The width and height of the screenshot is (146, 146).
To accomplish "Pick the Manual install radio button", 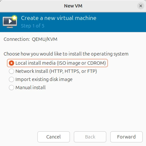I will [11, 88].
